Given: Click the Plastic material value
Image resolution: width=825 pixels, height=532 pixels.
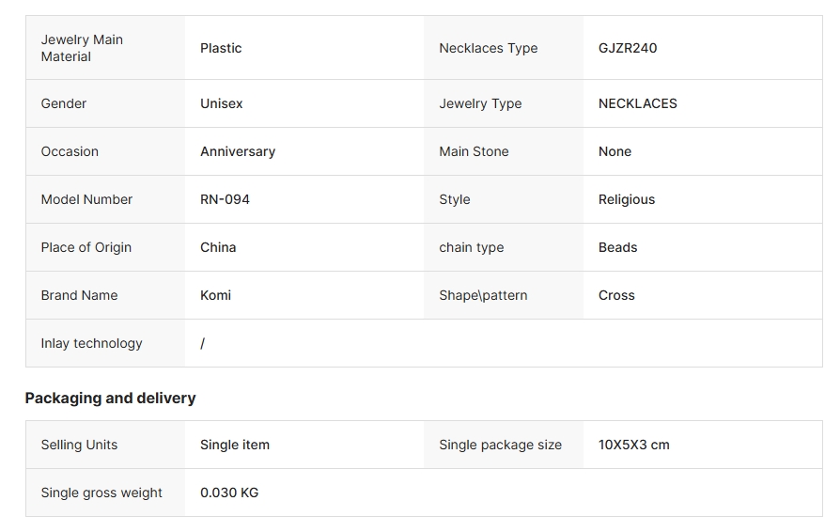Looking at the screenshot, I should coord(221,48).
